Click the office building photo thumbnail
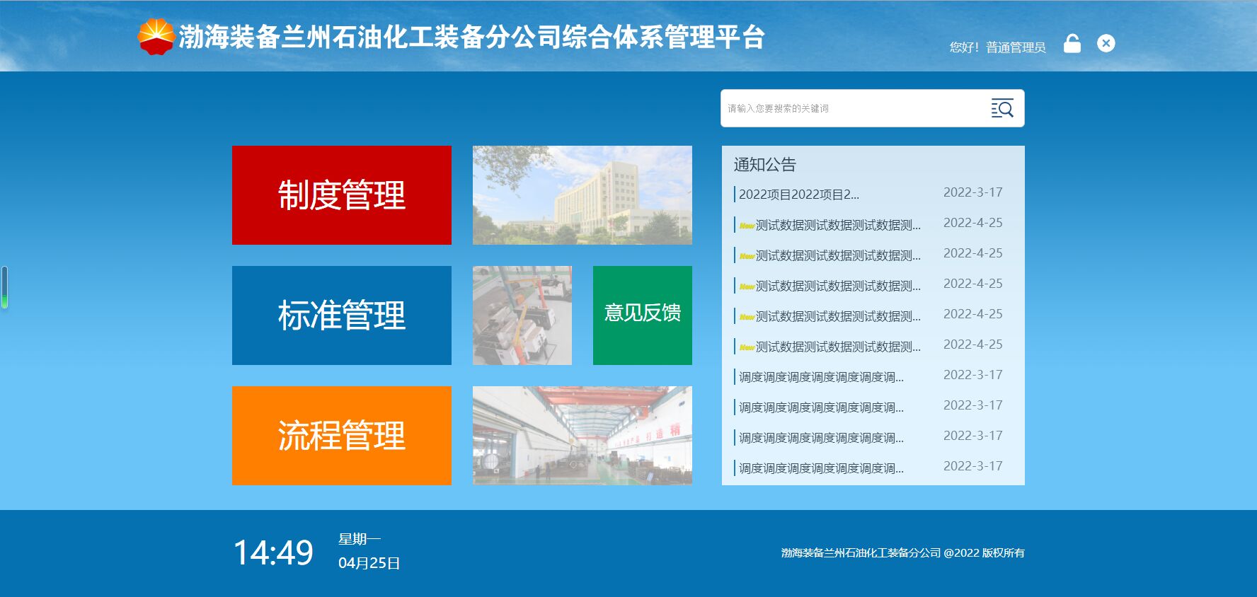 click(582, 195)
